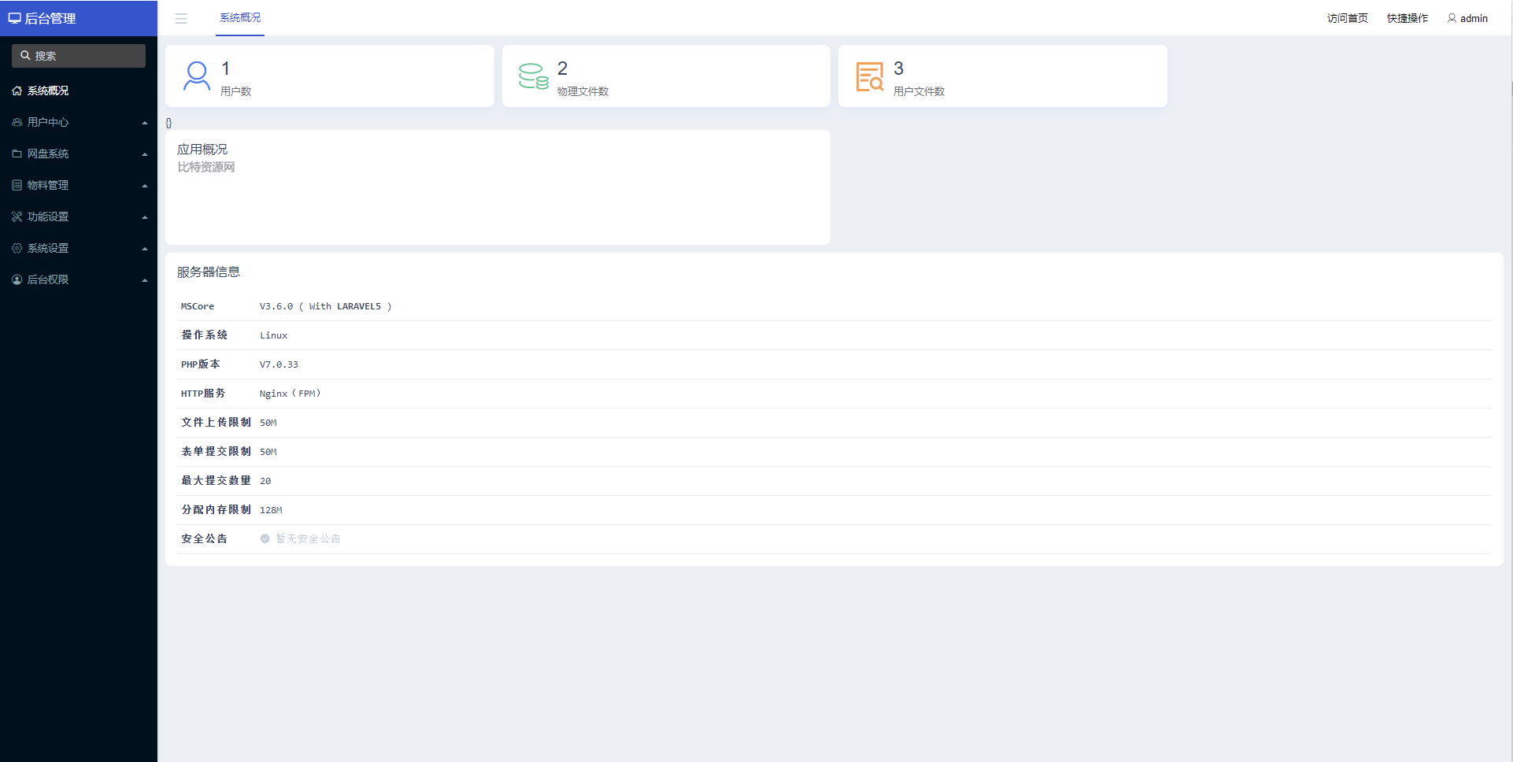Click the admin user avatar icon
Viewport: 1513px width, 762px height.
pyautogui.click(x=1452, y=18)
